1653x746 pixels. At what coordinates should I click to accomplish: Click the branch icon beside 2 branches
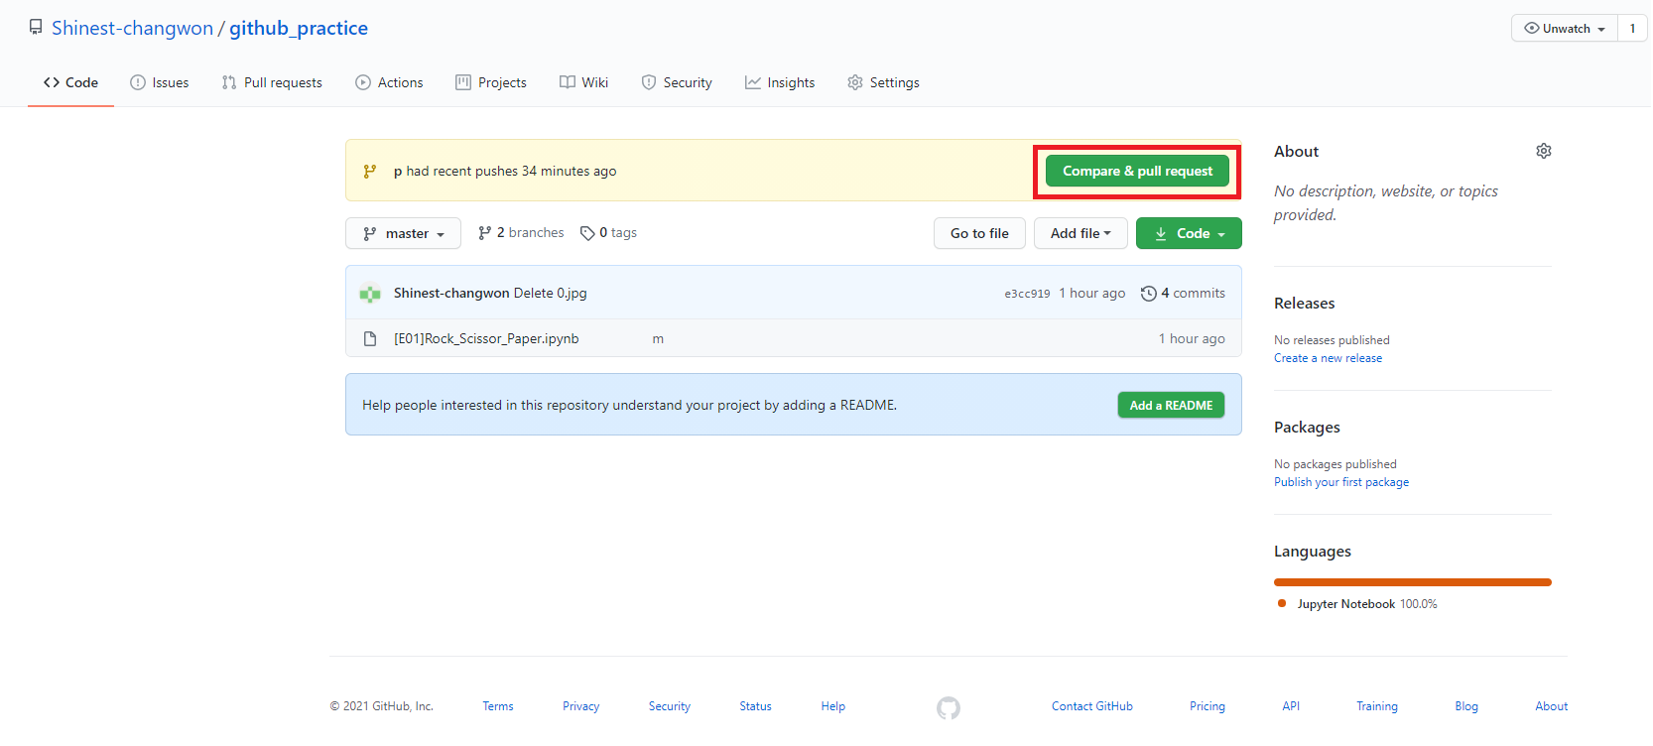click(485, 233)
